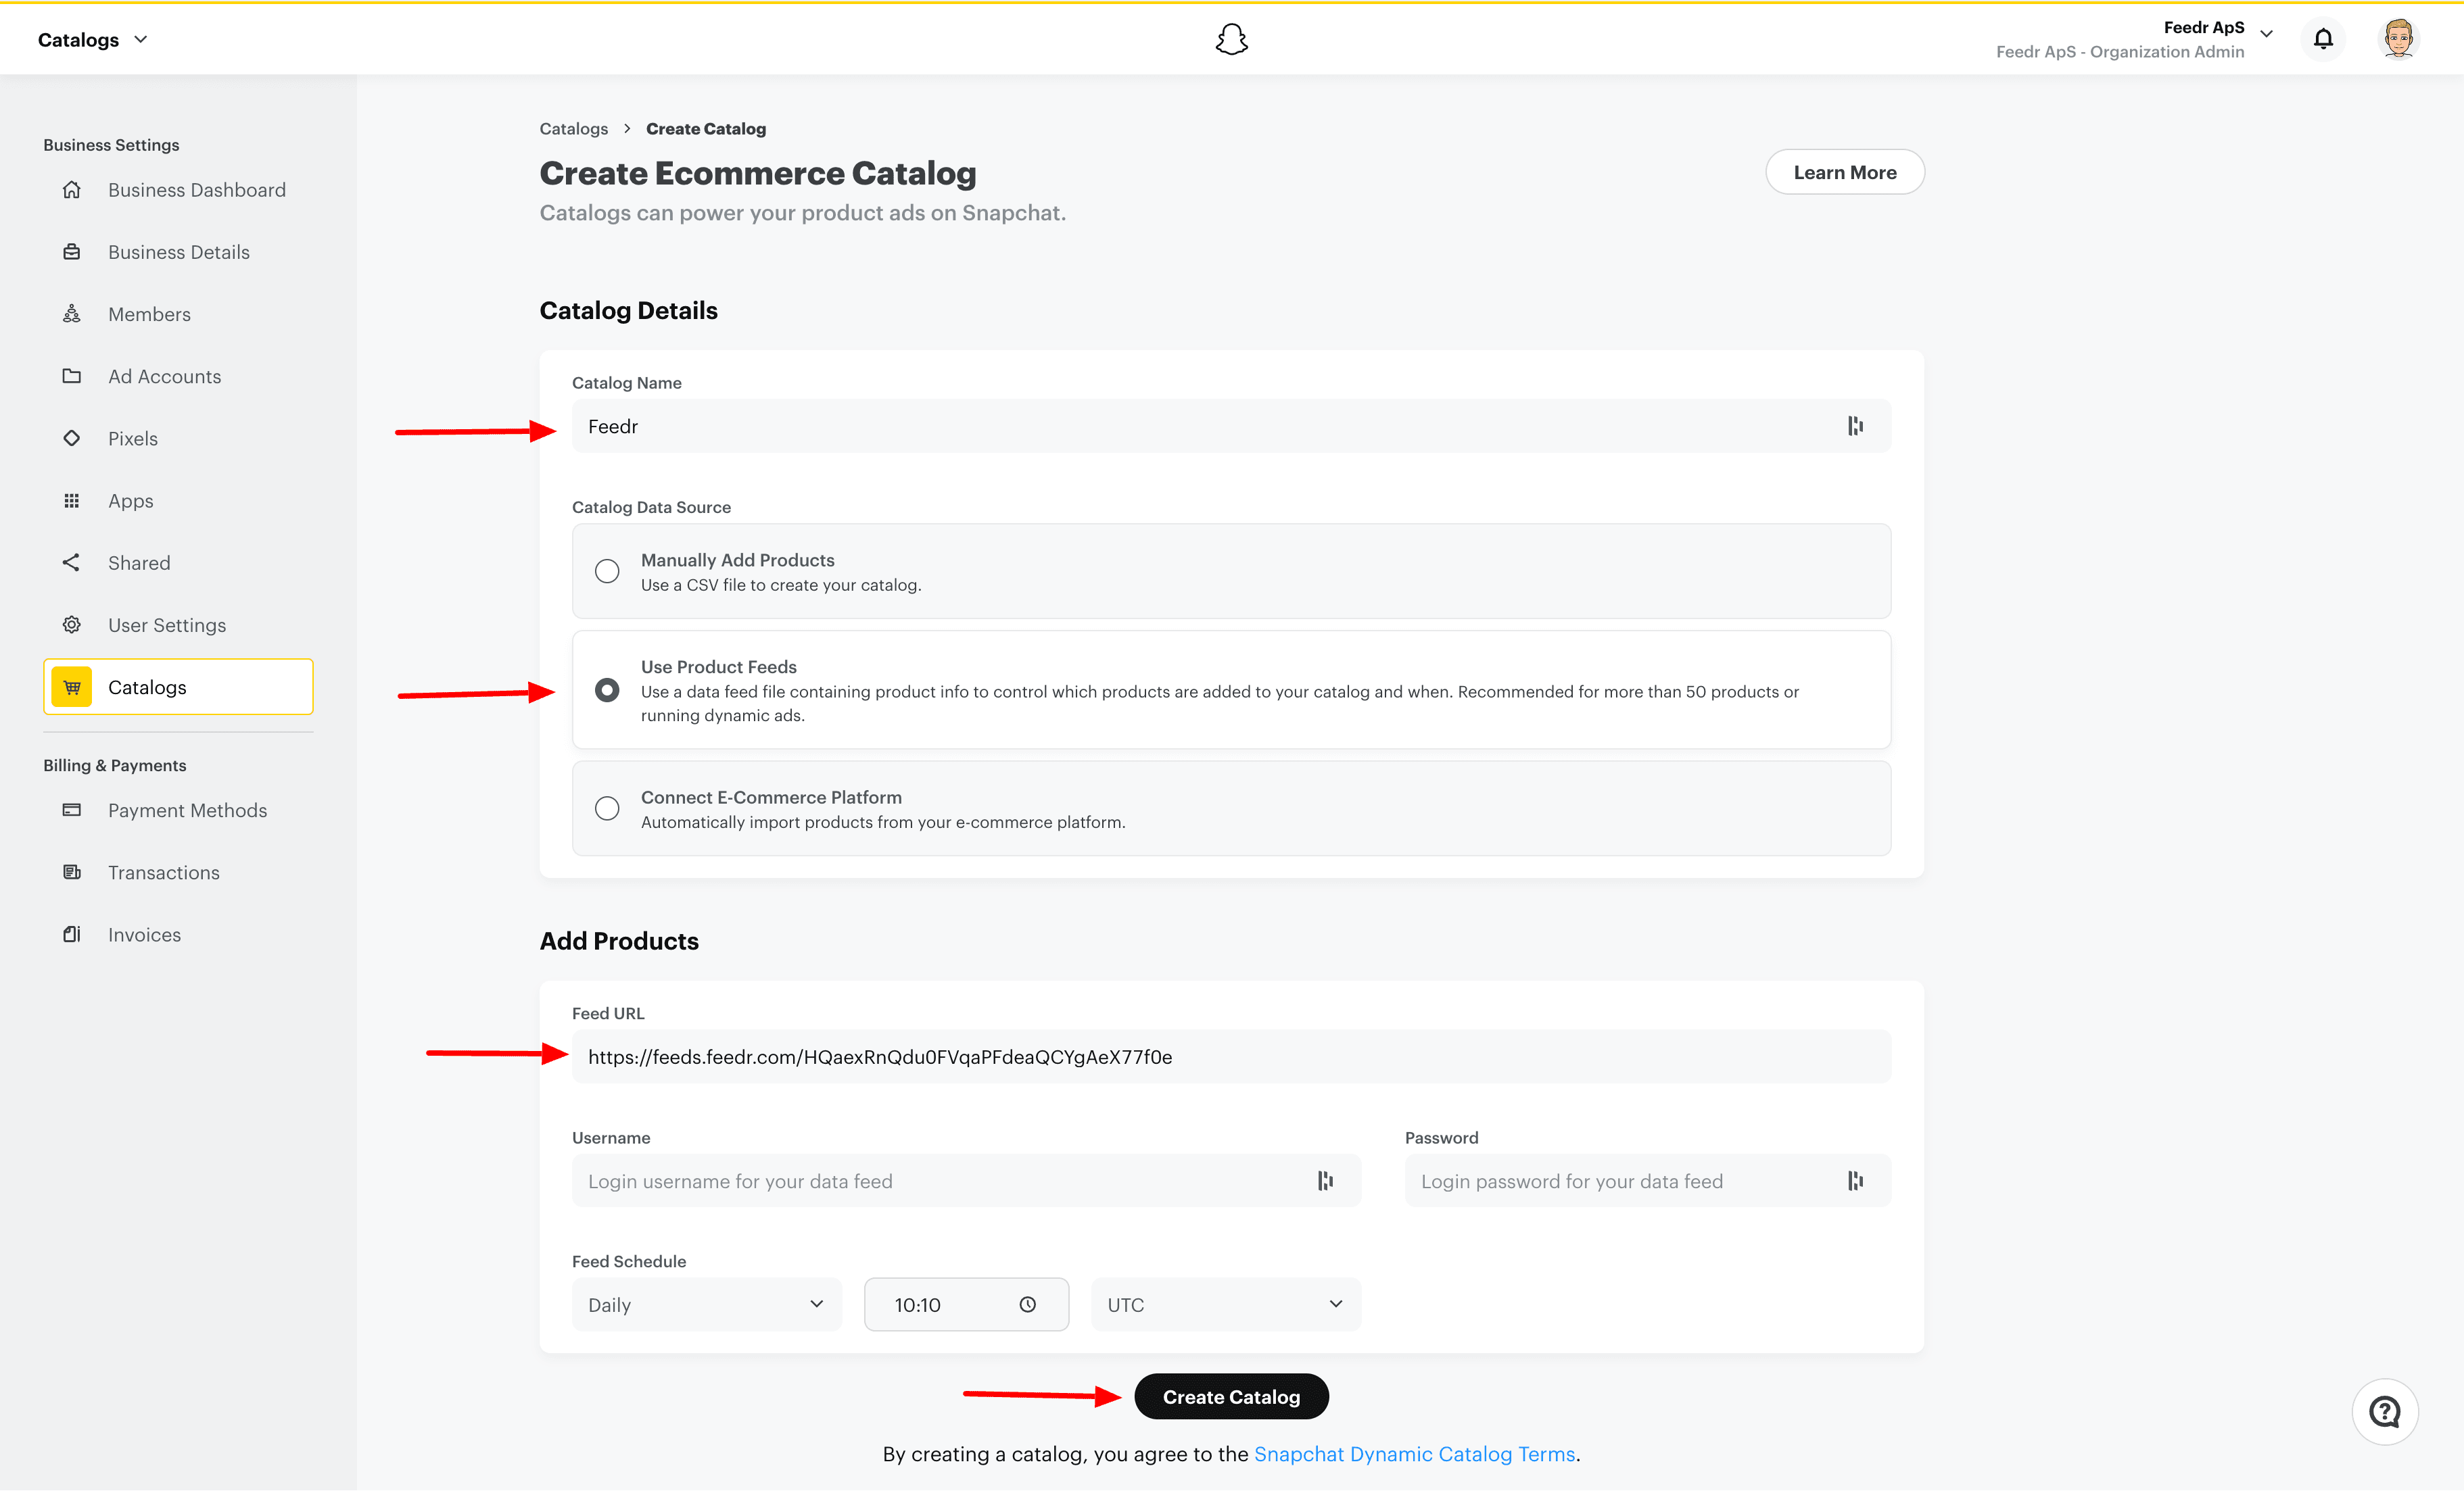Open notifications via the bell icon
This screenshot has height=1491, width=2464.
(2323, 38)
